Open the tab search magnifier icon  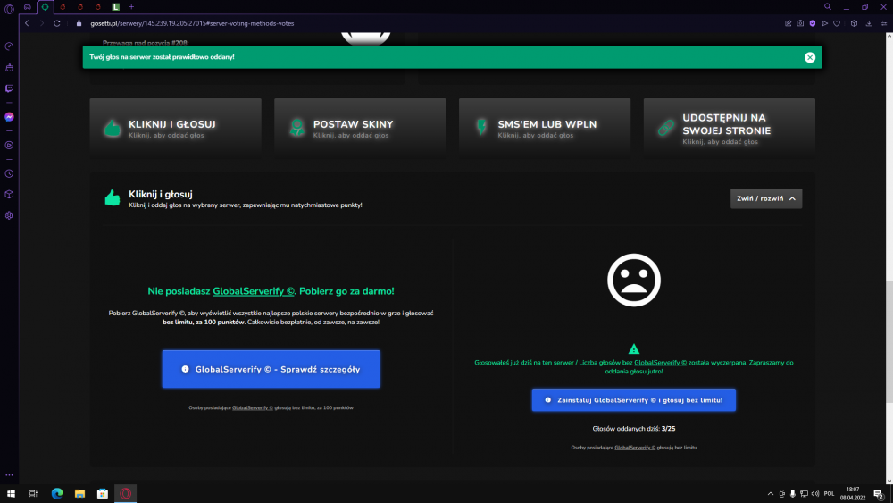828,7
